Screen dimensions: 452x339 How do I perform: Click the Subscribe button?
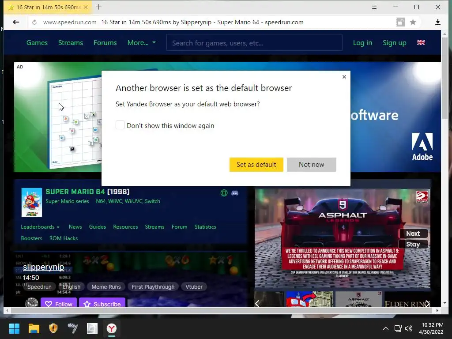click(102, 303)
